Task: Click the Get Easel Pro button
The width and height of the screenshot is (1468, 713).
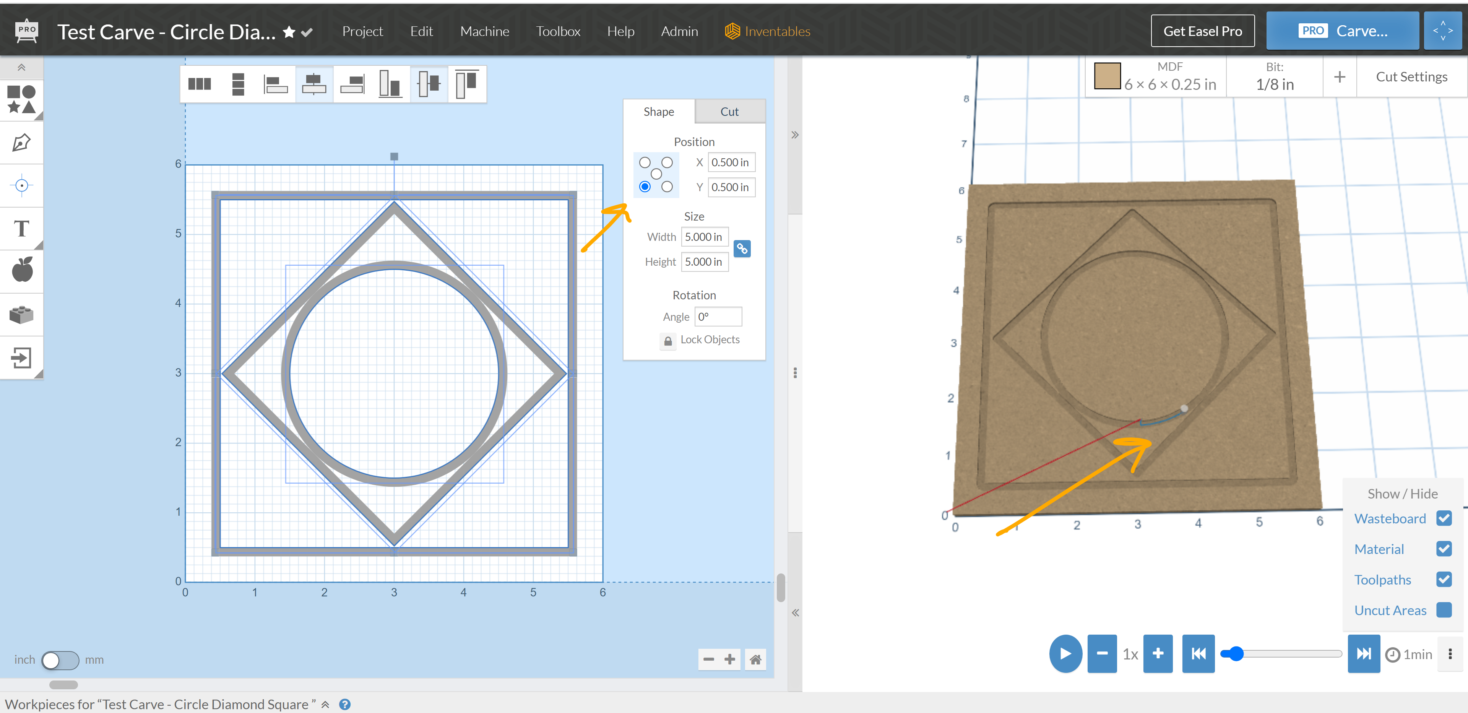Action: pos(1202,31)
